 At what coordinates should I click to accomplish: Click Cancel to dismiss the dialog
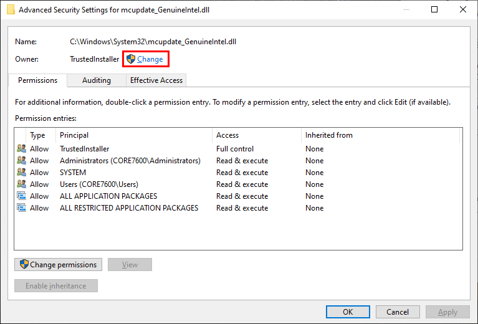tap(398, 312)
